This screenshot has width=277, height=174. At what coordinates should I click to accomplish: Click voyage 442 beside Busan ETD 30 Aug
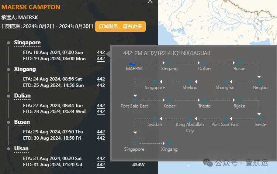[101, 138]
